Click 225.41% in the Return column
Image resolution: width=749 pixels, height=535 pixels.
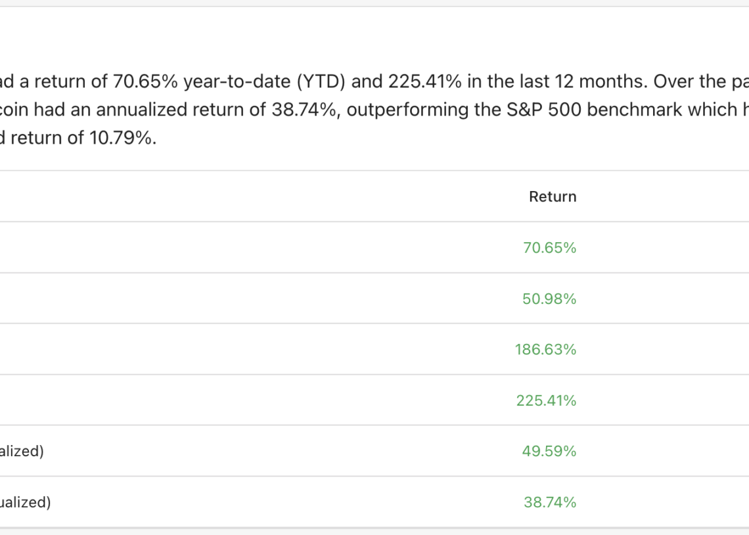545,401
